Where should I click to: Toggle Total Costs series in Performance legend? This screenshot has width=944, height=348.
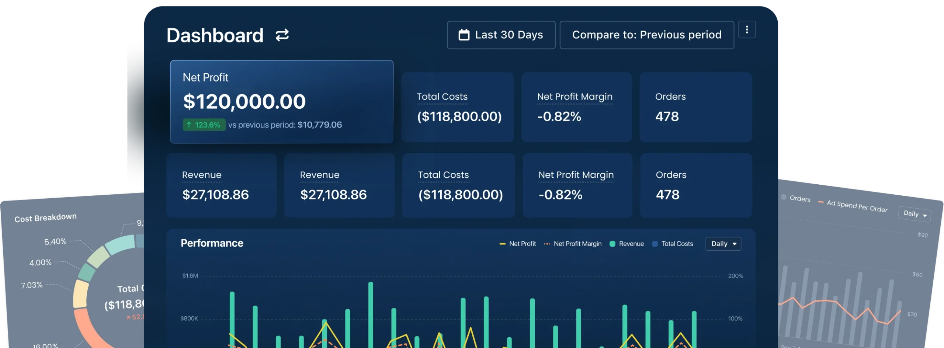[x=673, y=244]
